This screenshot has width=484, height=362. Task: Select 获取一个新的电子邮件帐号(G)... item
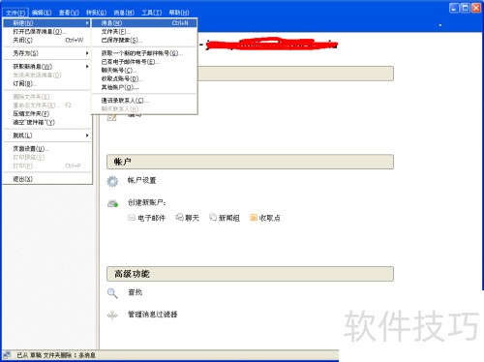(x=144, y=53)
